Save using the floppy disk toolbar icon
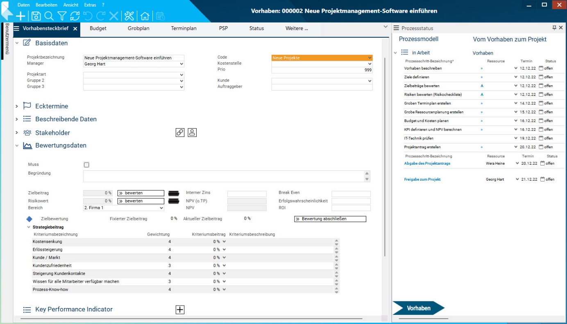This screenshot has width=567, height=324. click(x=36, y=16)
